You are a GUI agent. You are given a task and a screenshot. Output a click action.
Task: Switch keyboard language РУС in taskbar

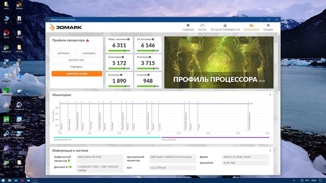(307, 180)
